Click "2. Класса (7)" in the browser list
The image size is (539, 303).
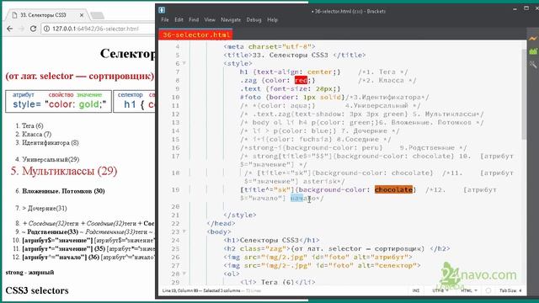[x=33, y=135]
